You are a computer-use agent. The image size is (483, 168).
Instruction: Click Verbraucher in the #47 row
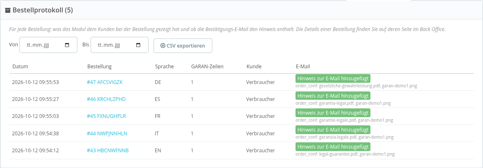coord(261,82)
